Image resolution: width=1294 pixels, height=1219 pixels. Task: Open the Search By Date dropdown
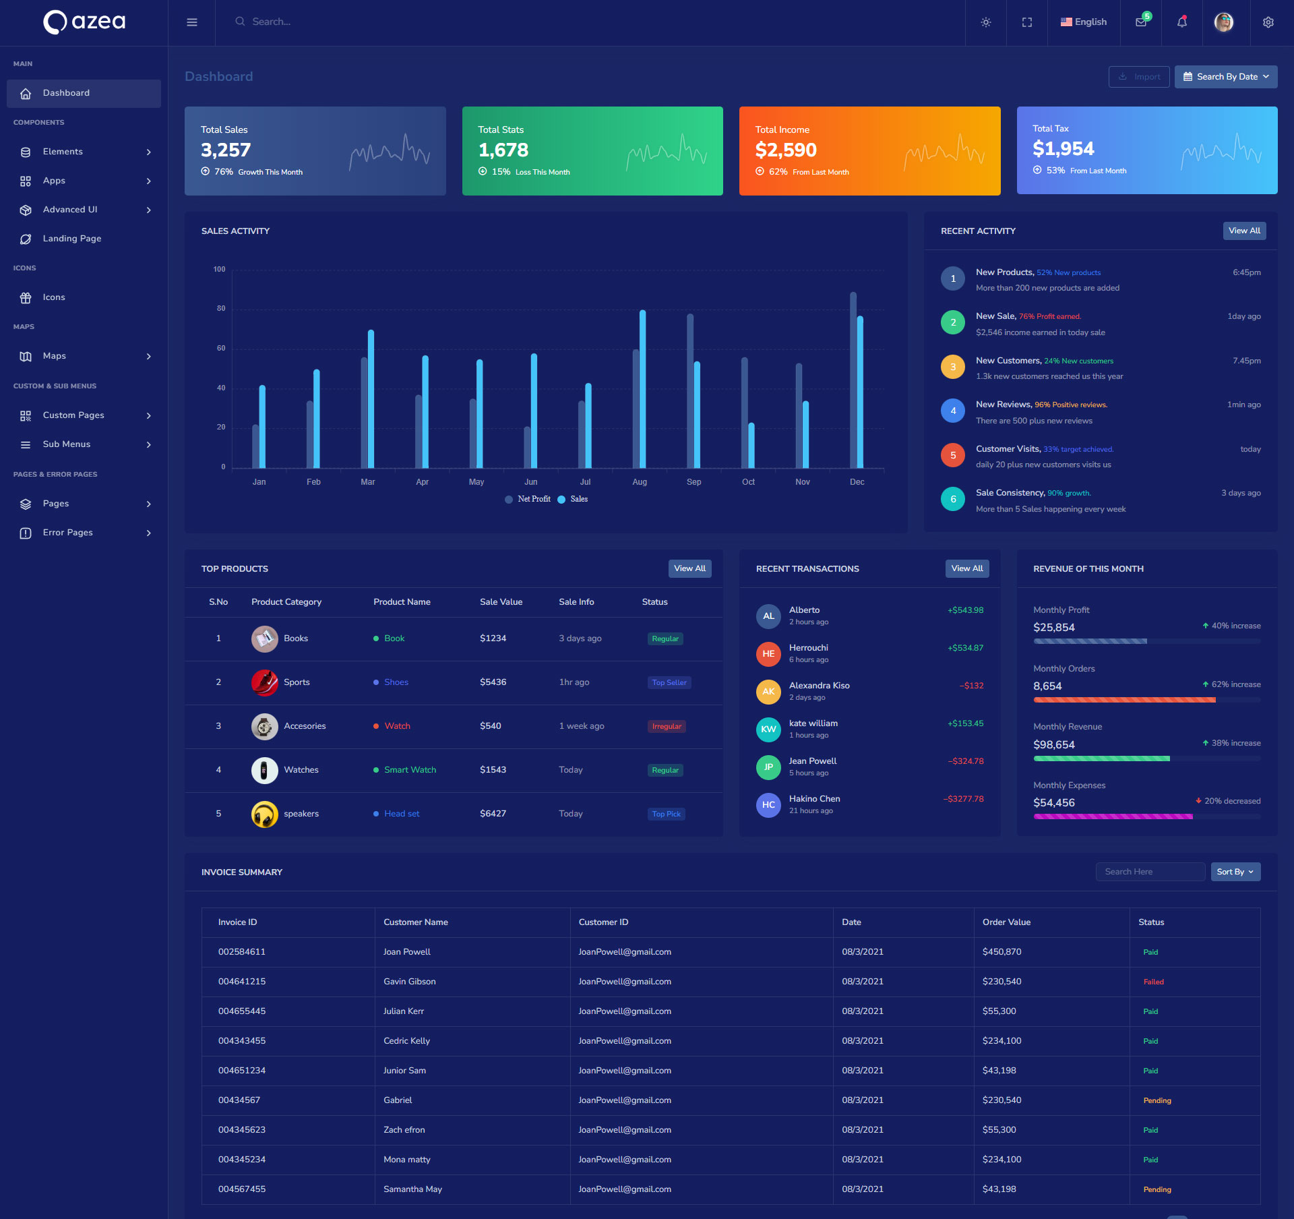(1225, 77)
